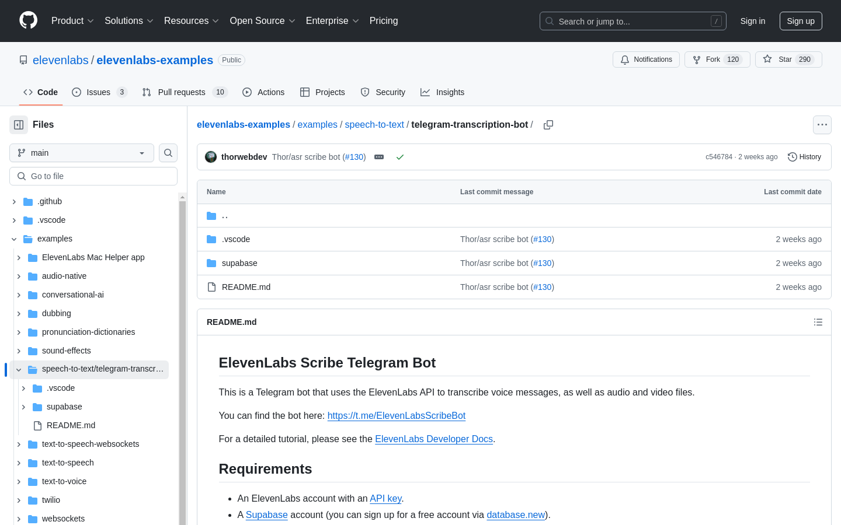Switch to the Pull requests tab
This screenshot has height=525, width=841.
[x=185, y=92]
